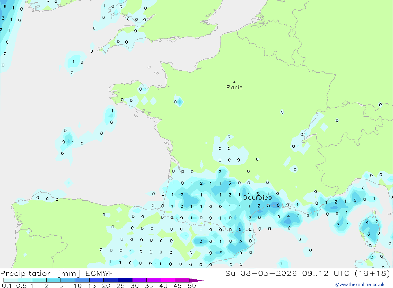
Task: Pick the 15–20 mm blue legend swatch
Action: tap(96, 280)
